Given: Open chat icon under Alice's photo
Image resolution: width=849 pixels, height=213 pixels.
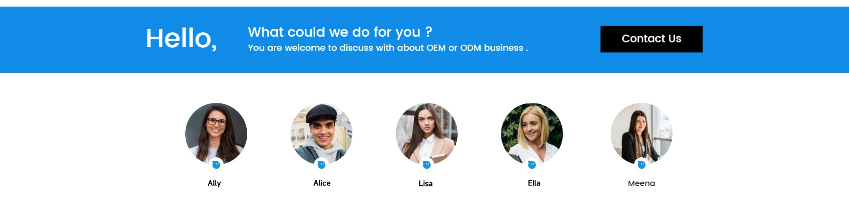Looking at the screenshot, I should pos(321,165).
